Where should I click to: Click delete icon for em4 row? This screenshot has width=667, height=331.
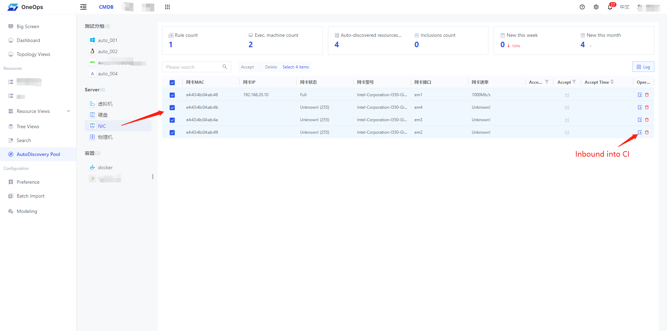[647, 107]
